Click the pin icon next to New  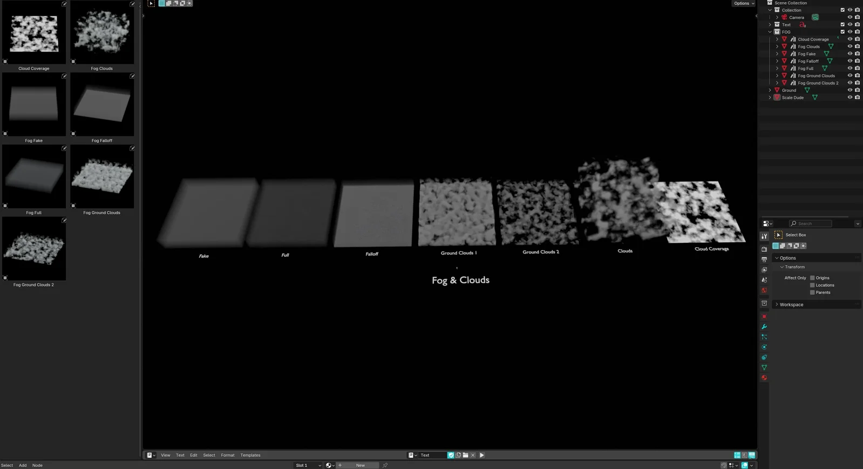point(385,465)
